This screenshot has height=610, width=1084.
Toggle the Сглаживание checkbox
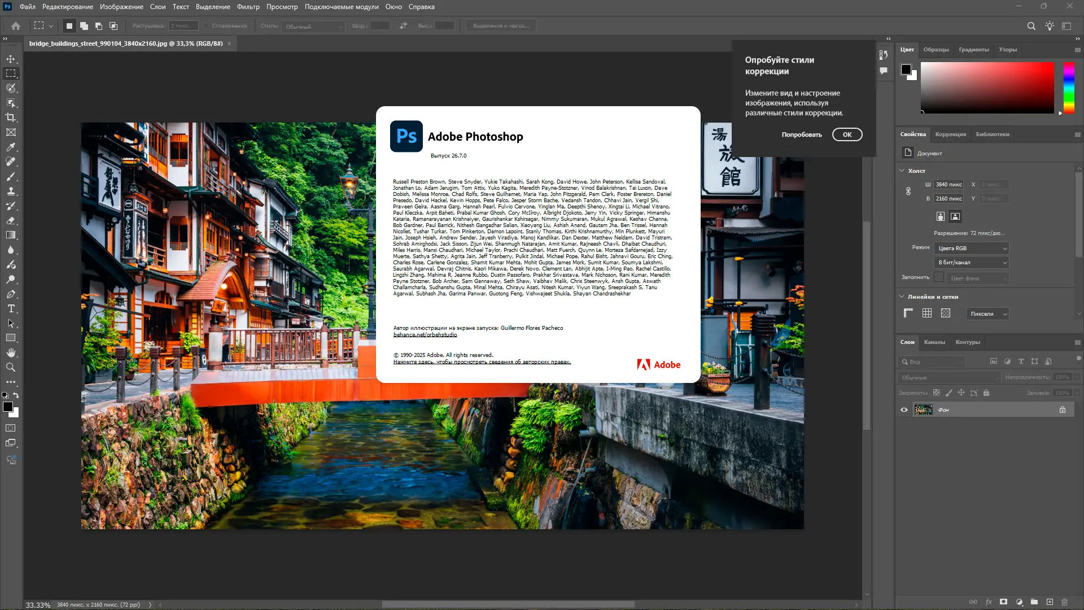pyautogui.click(x=207, y=26)
